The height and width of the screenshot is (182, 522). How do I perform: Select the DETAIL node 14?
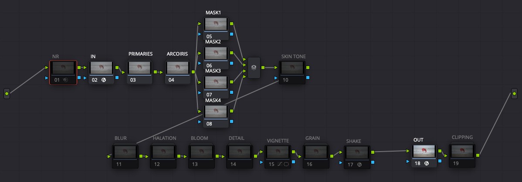tap(240, 156)
